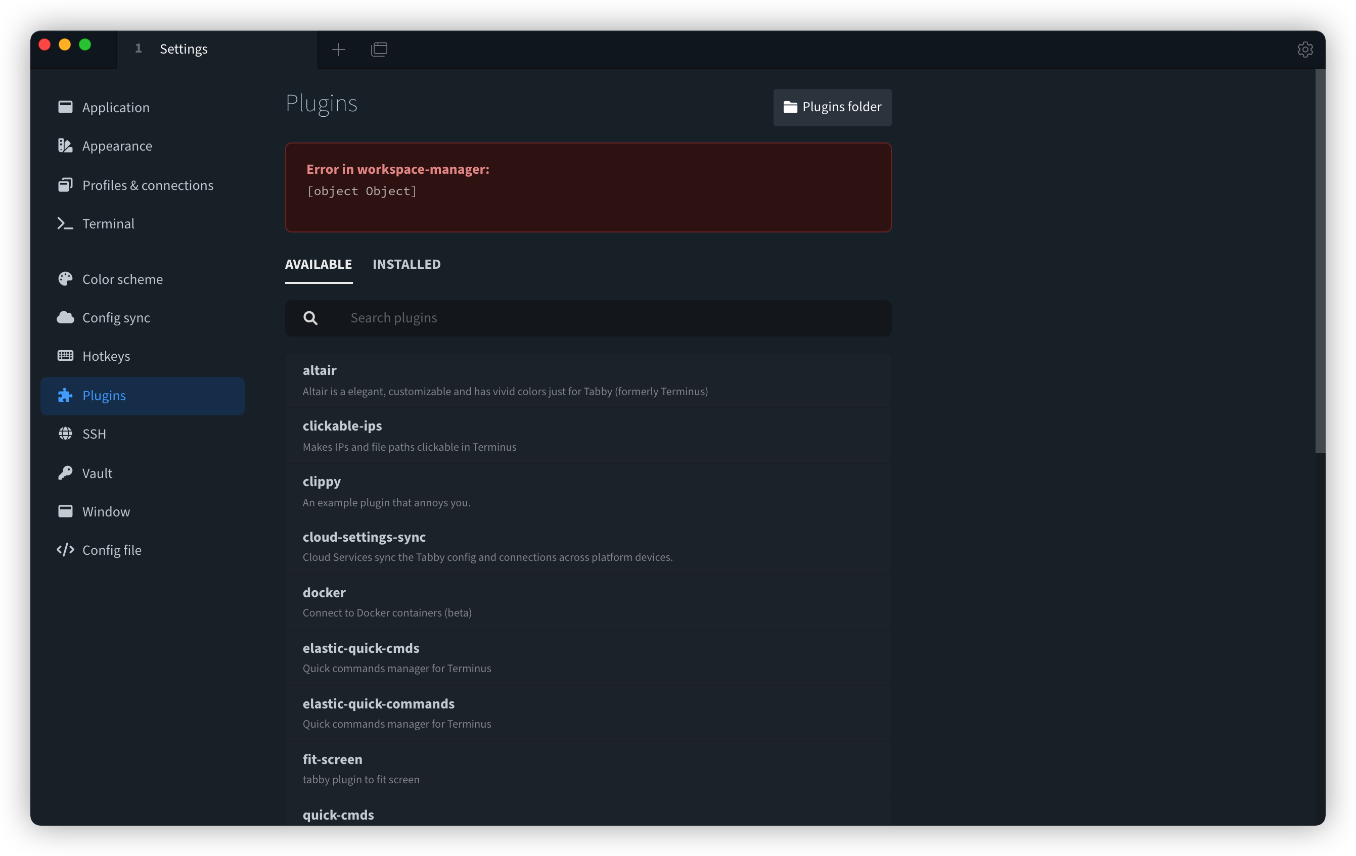
Task: Open Profiles & connections settings
Action: 148,184
